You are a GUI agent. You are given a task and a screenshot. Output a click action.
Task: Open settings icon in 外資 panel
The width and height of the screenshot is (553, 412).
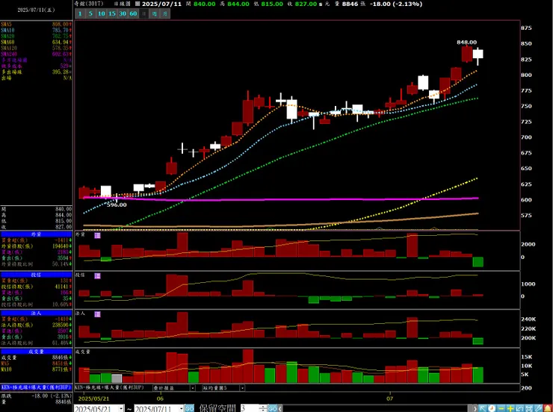[97, 235]
